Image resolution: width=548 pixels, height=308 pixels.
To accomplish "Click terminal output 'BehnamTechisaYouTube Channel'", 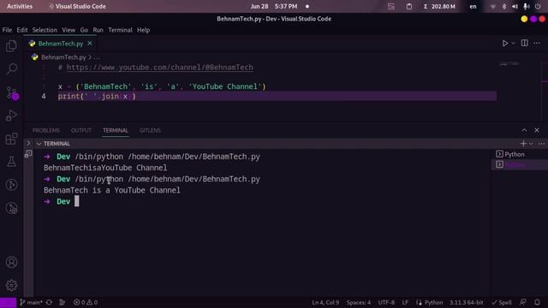I will 105,168.
